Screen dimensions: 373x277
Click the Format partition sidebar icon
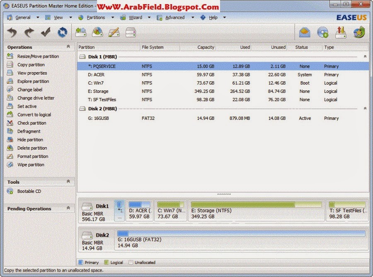coord(10,156)
